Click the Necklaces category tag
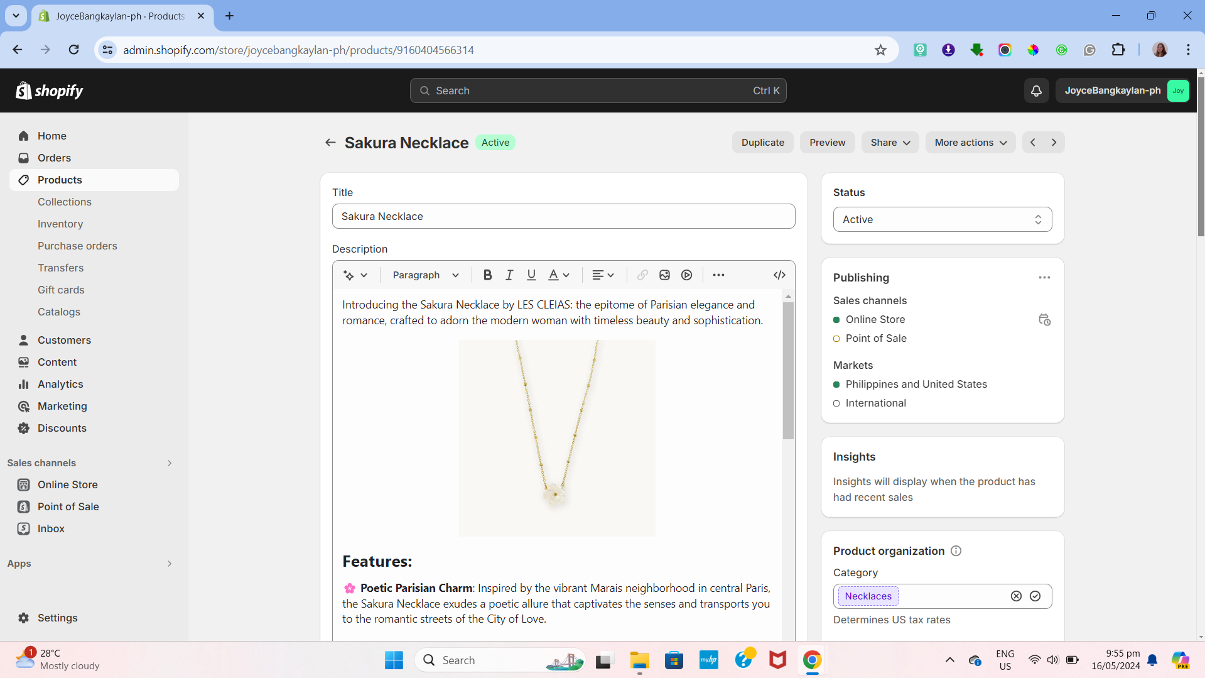The width and height of the screenshot is (1205, 678). coord(868,596)
